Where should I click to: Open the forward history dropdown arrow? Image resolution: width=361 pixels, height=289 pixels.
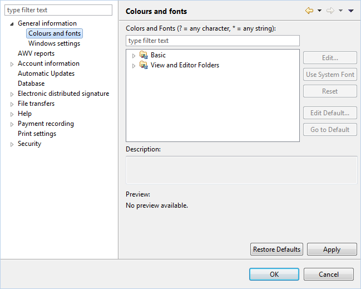pyautogui.click(x=341, y=11)
